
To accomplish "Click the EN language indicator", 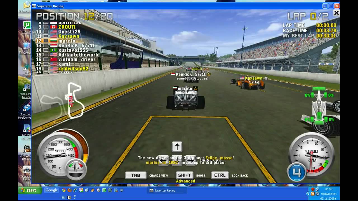I will [x=63, y=197].
